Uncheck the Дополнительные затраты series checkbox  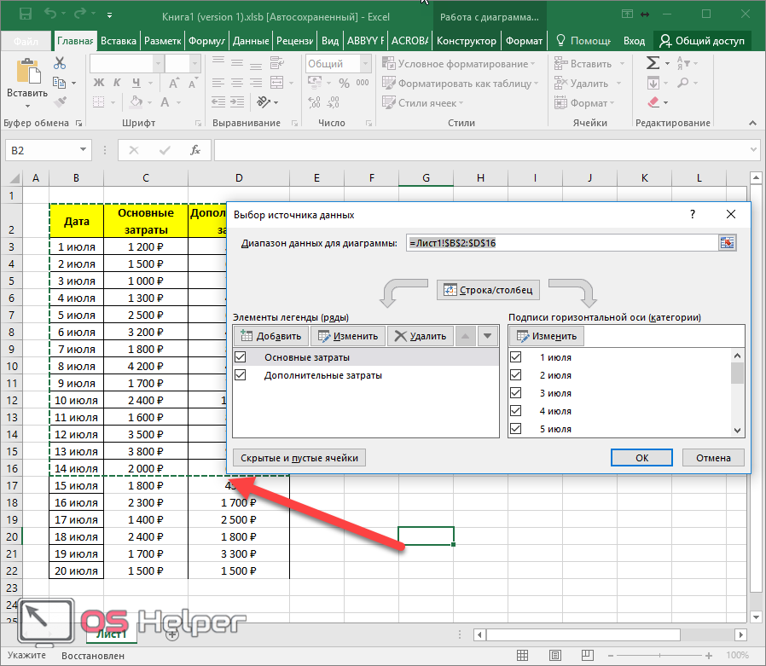(x=241, y=375)
